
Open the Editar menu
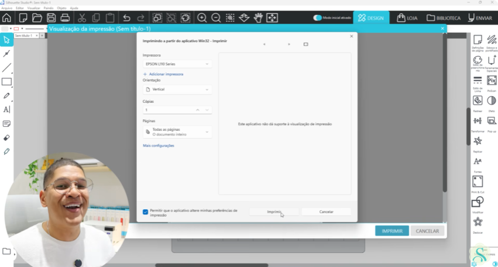click(20, 8)
